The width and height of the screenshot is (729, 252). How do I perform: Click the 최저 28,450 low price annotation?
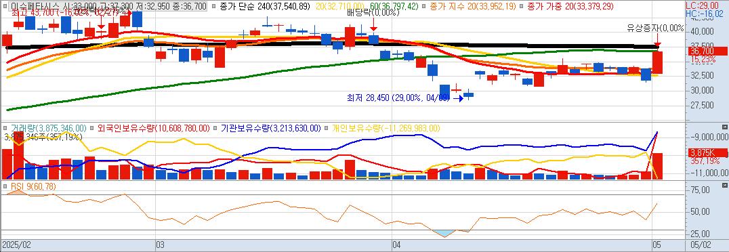click(x=398, y=98)
